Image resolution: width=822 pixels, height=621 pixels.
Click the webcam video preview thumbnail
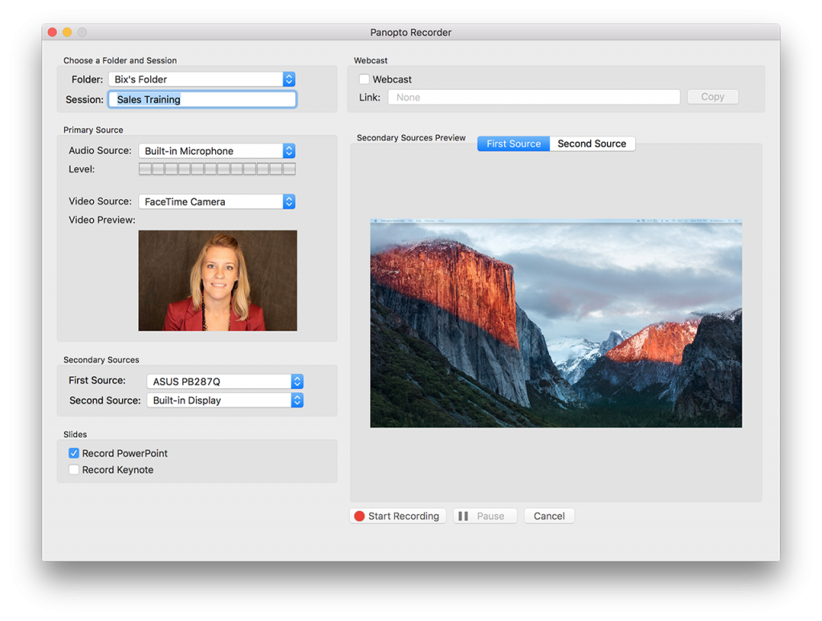218,280
